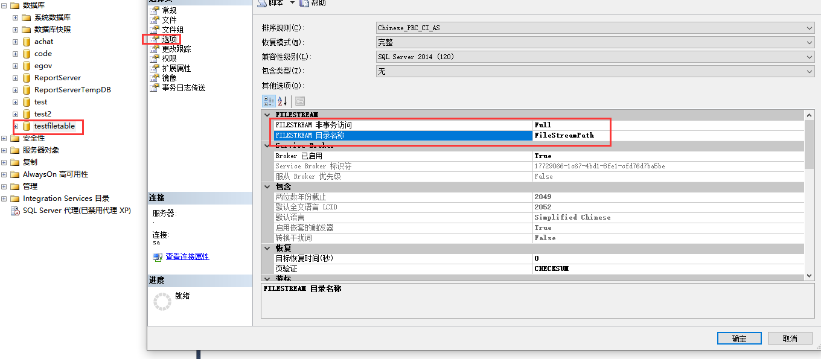Open the 兼容性级别 dropdown
Image resolution: width=821 pixels, height=359 pixels.
(809, 57)
